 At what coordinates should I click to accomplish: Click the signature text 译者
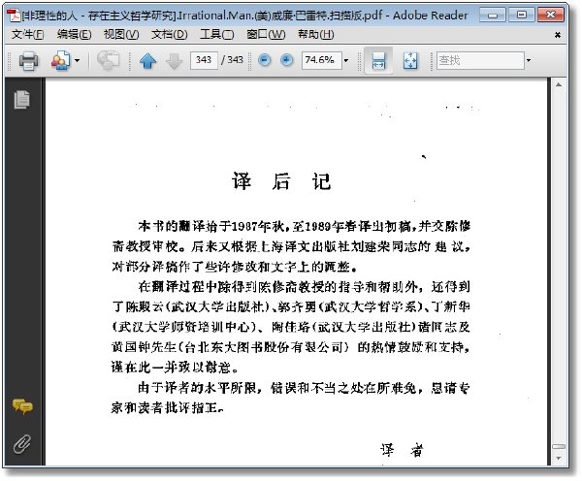pyautogui.click(x=402, y=450)
